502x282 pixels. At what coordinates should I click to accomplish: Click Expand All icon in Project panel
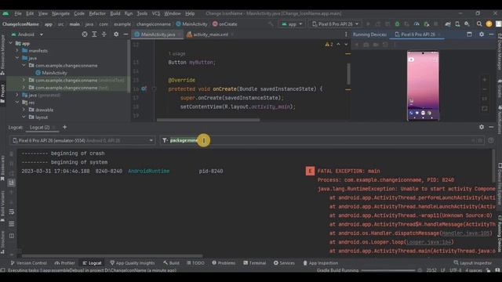click(x=94, y=34)
